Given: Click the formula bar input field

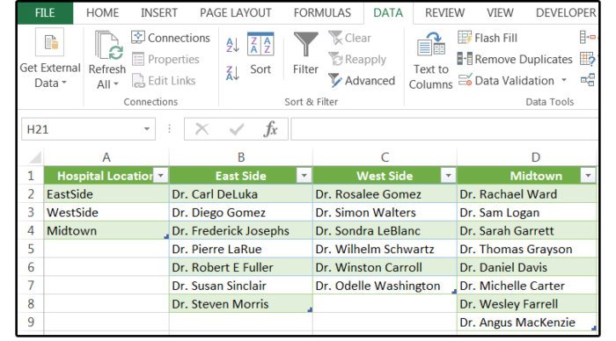Looking at the screenshot, I should coord(444,129).
